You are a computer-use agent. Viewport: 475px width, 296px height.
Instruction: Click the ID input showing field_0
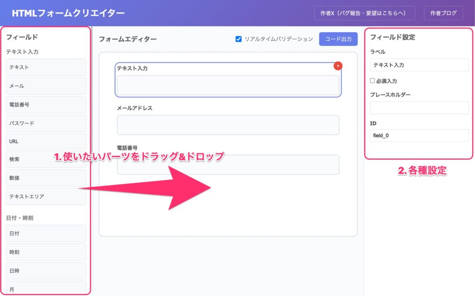pyautogui.click(x=419, y=135)
